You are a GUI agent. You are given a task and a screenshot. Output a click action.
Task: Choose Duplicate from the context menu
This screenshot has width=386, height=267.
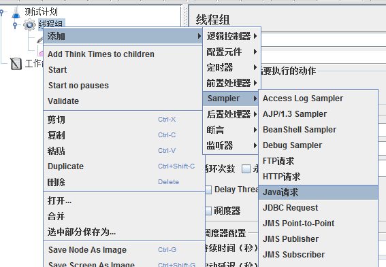pyautogui.click(x=123, y=166)
